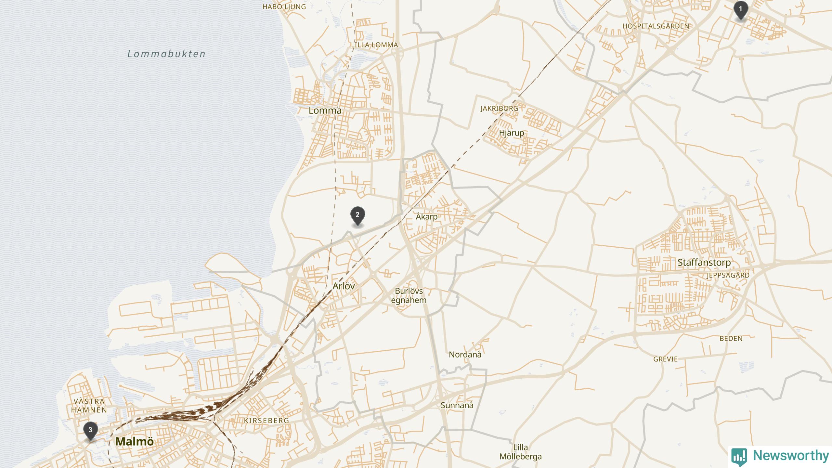The width and height of the screenshot is (832, 468).
Task: Click the Sunnanå place label
Action: click(457, 405)
